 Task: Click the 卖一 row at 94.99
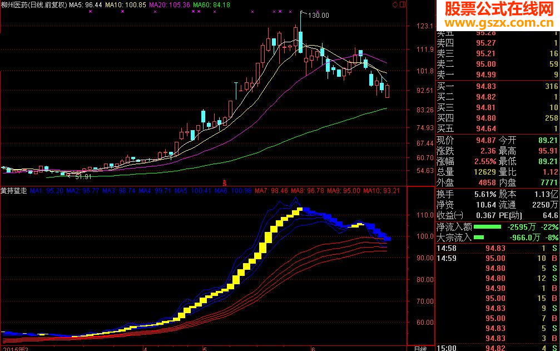tap(497, 75)
